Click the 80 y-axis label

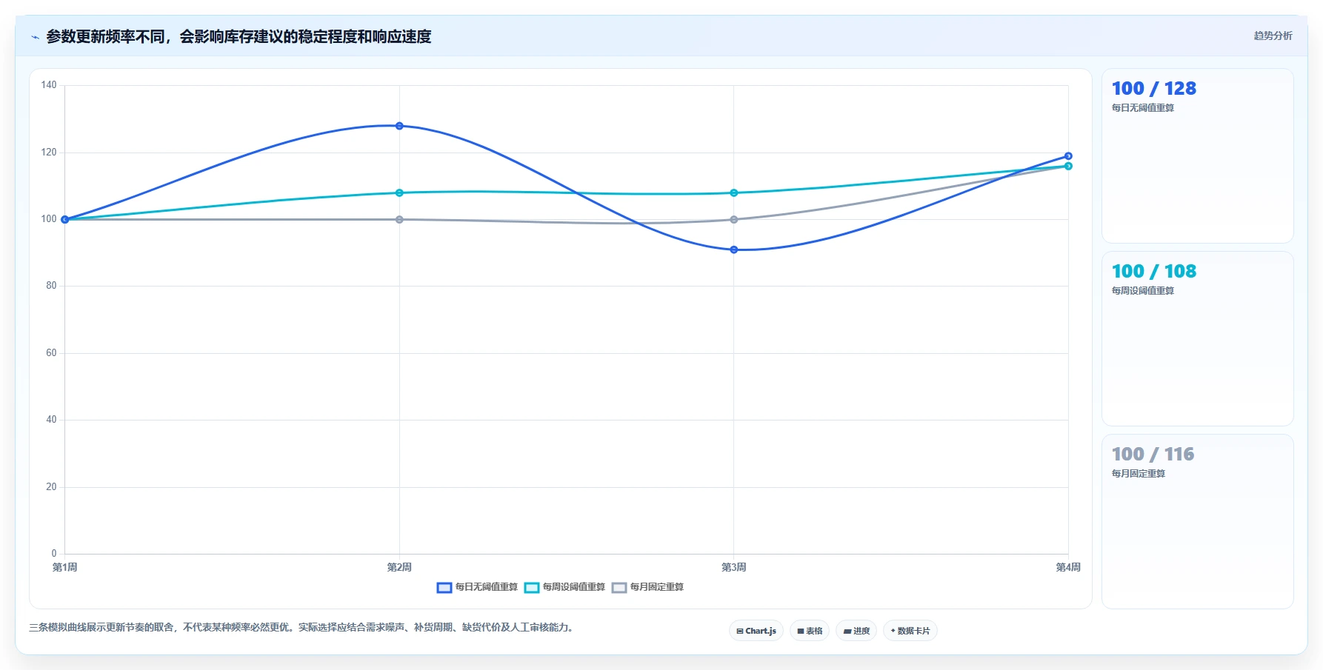[51, 286]
